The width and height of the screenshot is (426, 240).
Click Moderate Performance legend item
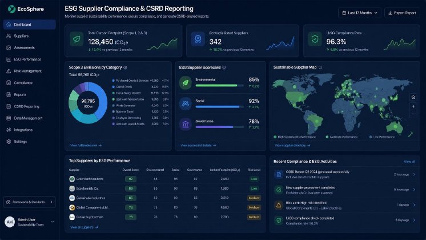[342, 137]
